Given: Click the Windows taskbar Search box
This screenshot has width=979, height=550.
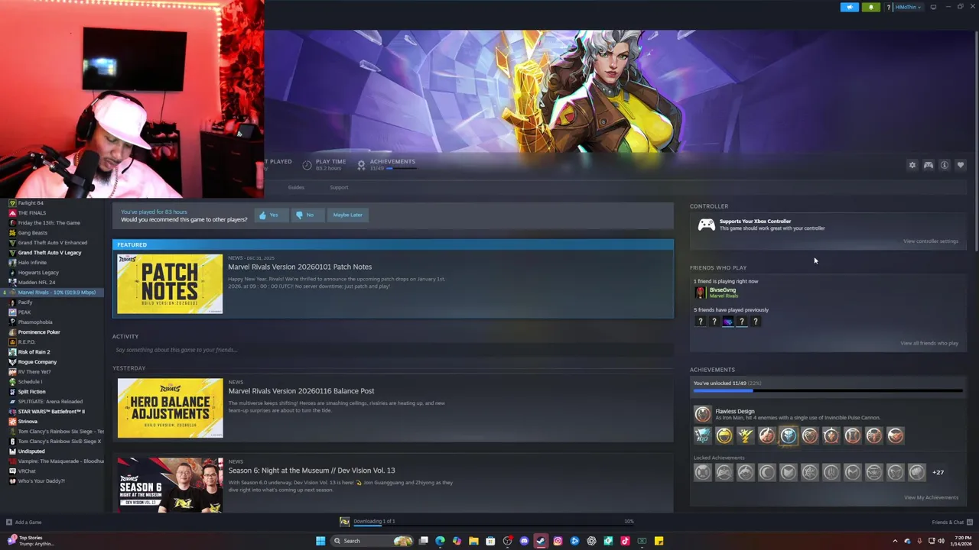Looking at the screenshot, I should 372,541.
